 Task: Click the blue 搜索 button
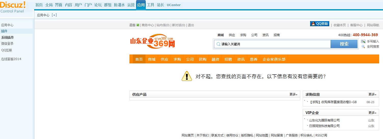pos(344,44)
